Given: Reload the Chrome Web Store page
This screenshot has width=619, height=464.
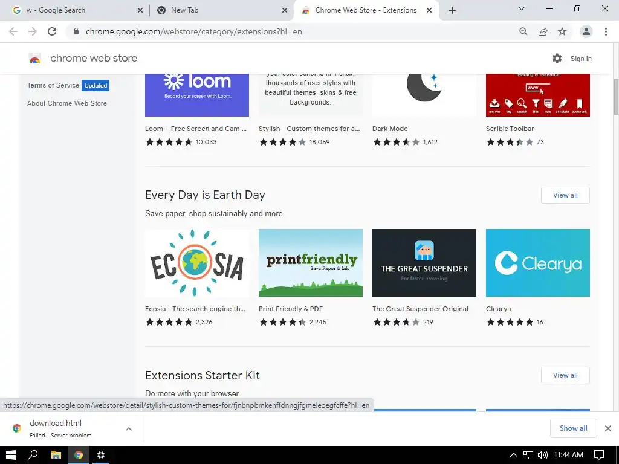Looking at the screenshot, I should (52, 31).
